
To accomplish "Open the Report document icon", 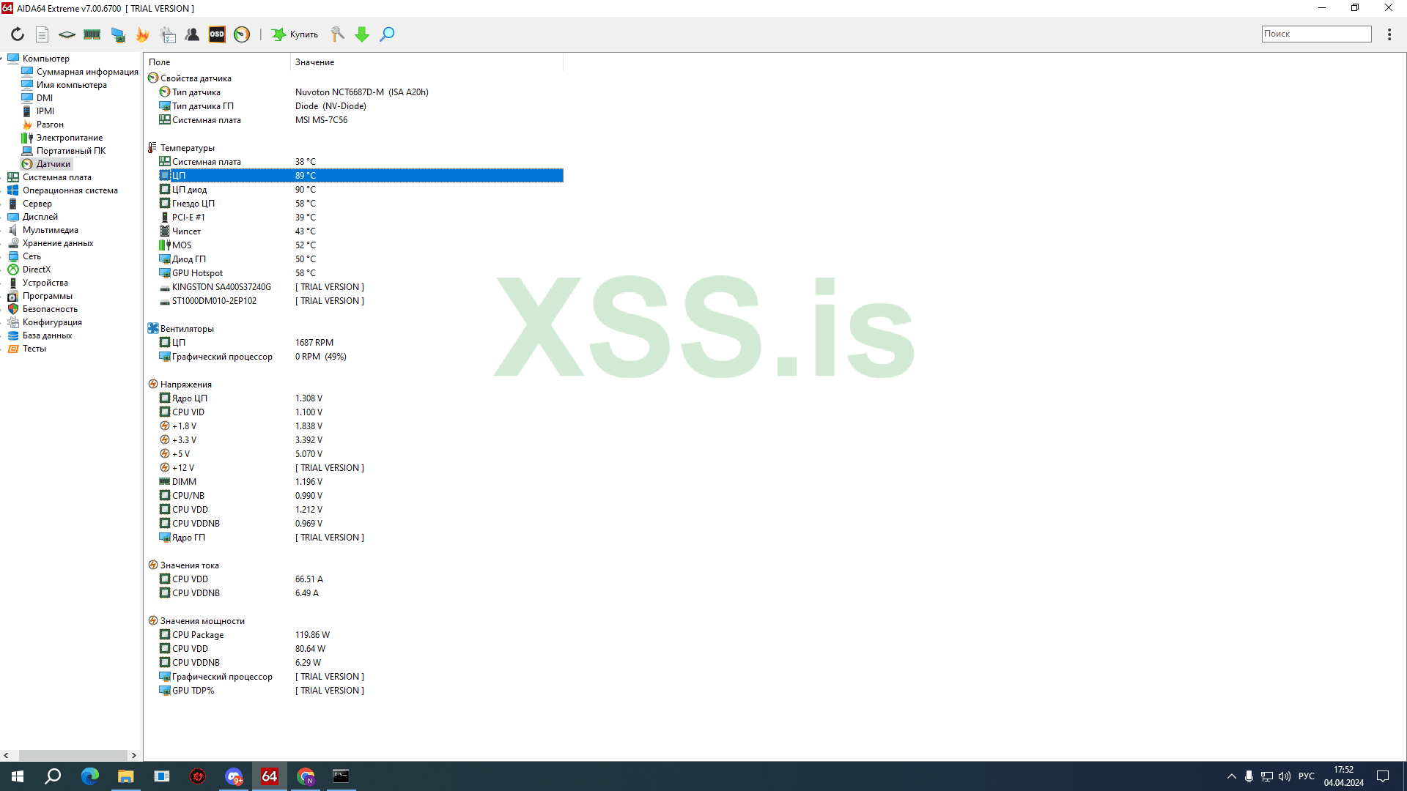I will point(43,34).
